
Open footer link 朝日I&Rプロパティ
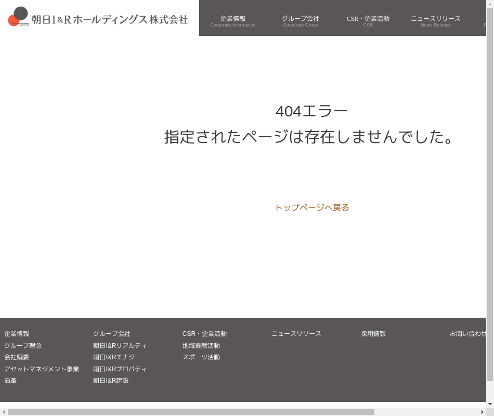(120, 369)
